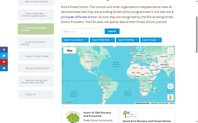This screenshot has width=198, height=123.
Task: Open Forest School myth busting page
Action: (x=36, y=43)
